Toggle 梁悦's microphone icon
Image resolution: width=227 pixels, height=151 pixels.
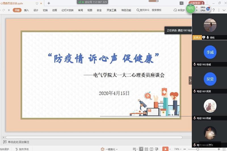click(208, 37)
